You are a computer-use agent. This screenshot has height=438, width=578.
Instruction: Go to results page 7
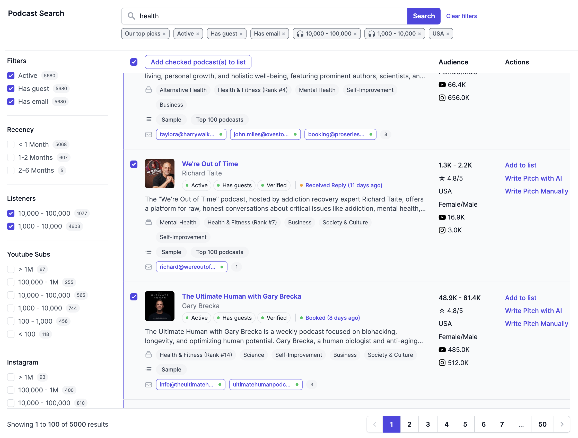point(502,424)
